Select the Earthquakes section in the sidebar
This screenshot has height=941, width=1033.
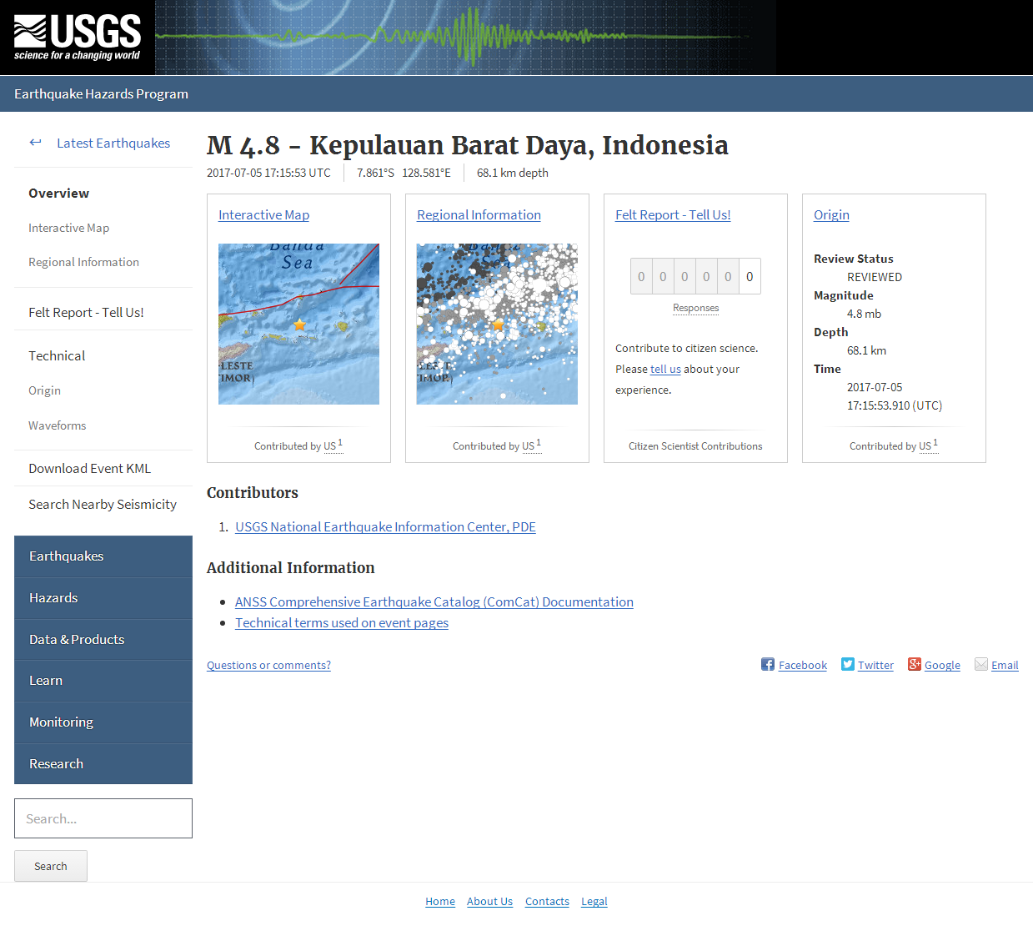point(67,556)
